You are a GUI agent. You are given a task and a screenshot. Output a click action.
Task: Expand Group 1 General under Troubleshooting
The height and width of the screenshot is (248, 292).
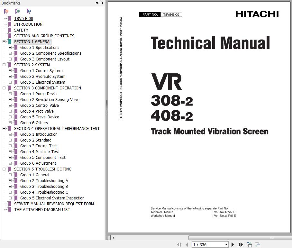point(10,175)
